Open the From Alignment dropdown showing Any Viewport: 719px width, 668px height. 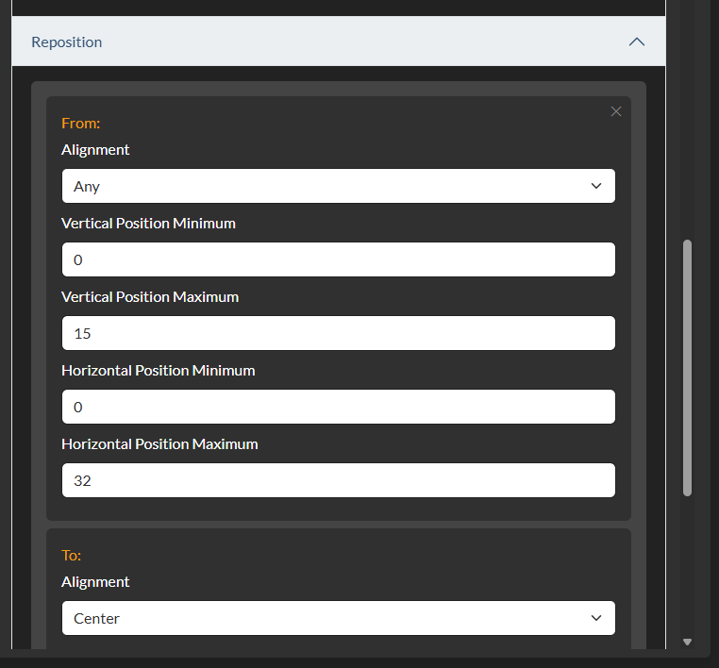pos(338,186)
